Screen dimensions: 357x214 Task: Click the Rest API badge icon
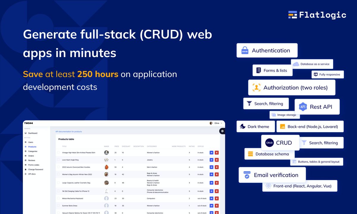pyautogui.click(x=303, y=106)
